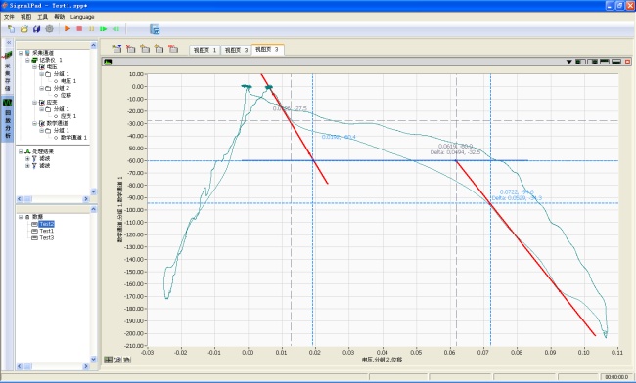
Task: Click the third small icon below the chart
Action: click(126, 360)
